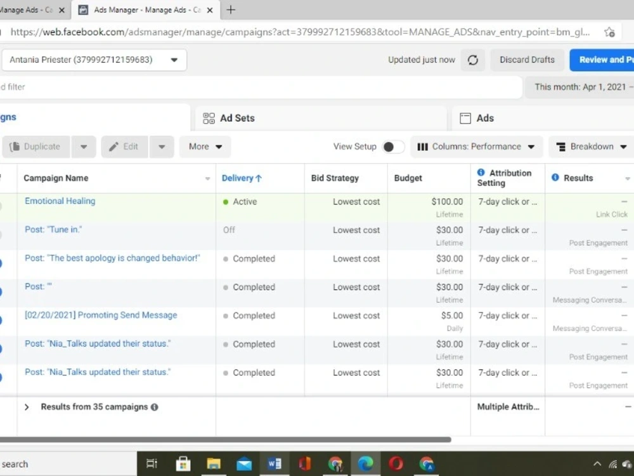Open Task View from the taskbar
The image size is (634, 476).
click(x=152, y=463)
